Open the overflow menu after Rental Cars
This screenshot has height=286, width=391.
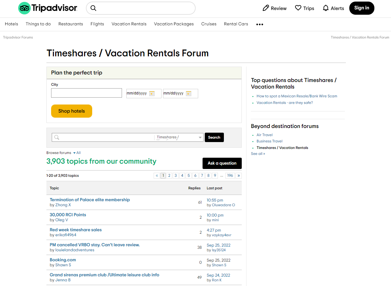pyautogui.click(x=260, y=24)
